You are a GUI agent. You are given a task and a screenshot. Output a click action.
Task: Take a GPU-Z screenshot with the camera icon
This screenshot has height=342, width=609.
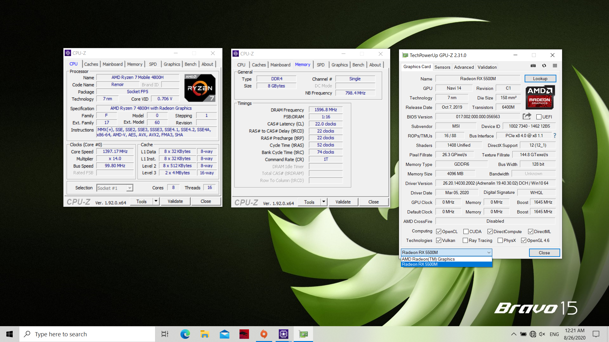click(533, 66)
